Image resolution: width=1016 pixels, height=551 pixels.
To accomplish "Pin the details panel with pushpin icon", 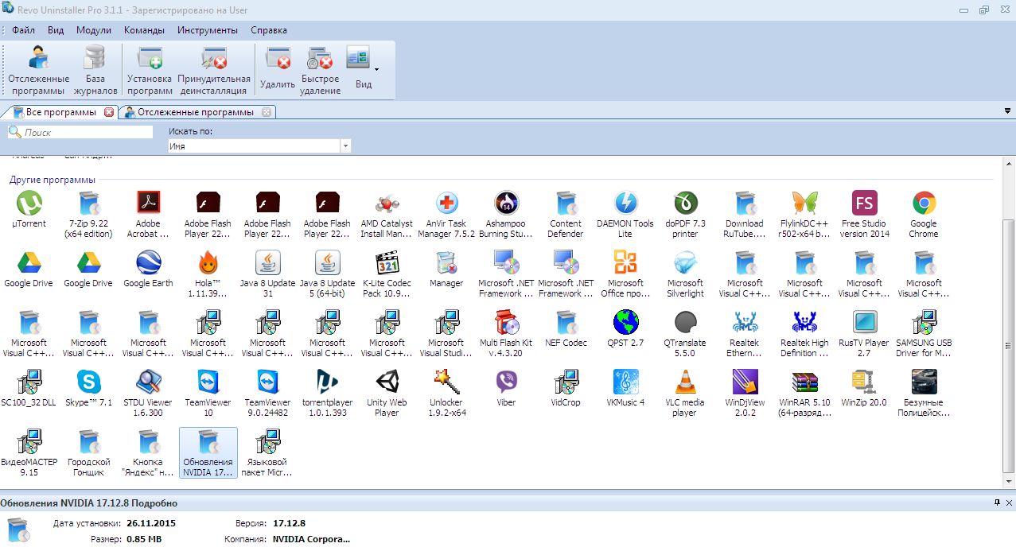I will 997,503.
